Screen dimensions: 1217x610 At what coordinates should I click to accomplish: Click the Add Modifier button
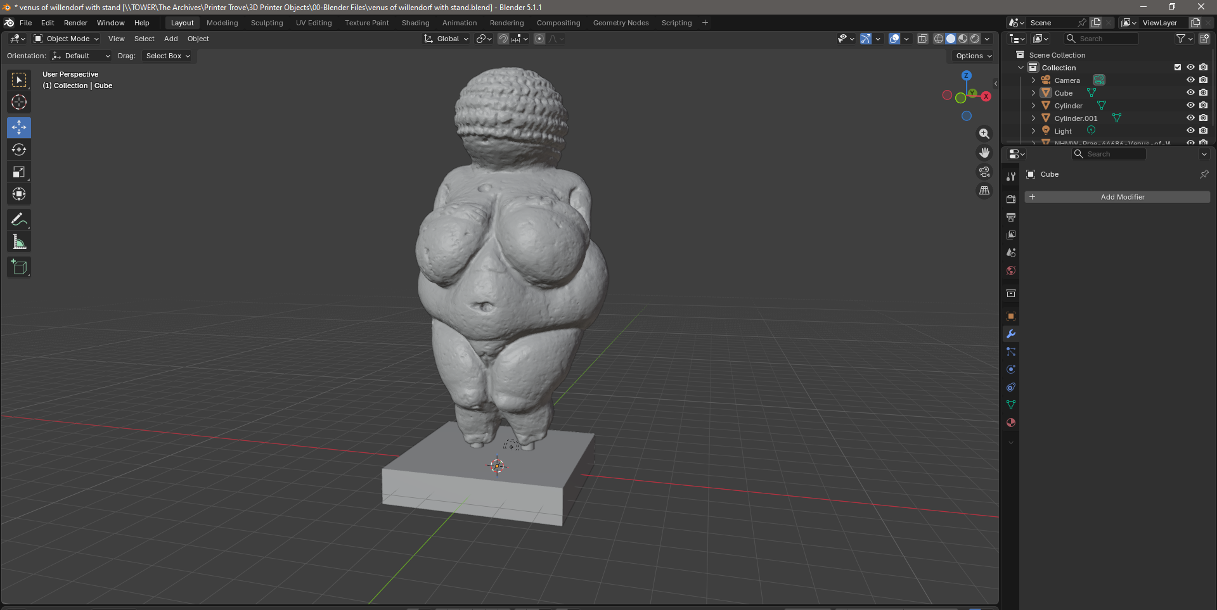tap(1117, 197)
